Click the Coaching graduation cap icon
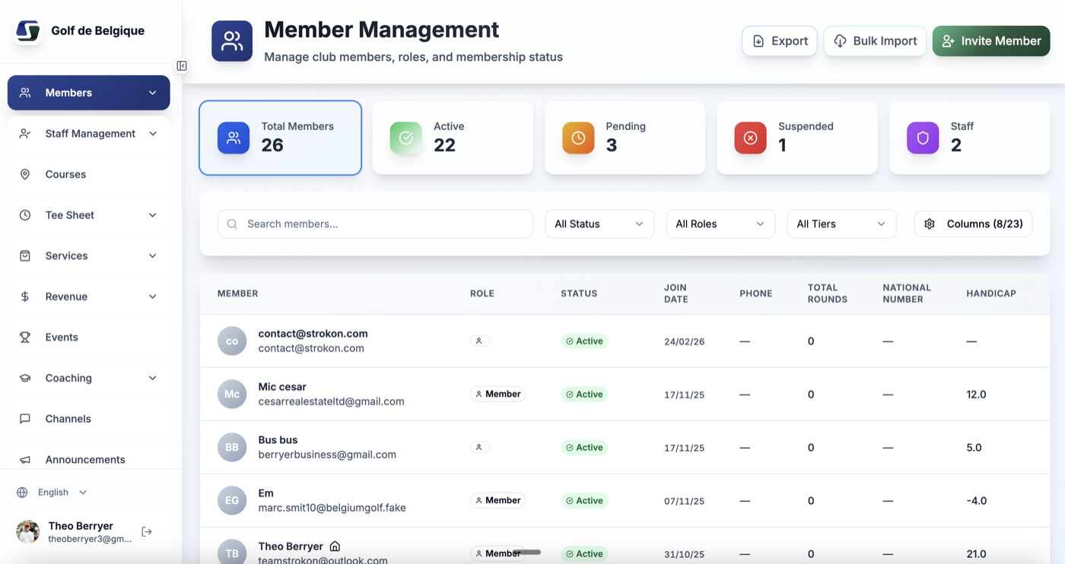 (x=25, y=378)
